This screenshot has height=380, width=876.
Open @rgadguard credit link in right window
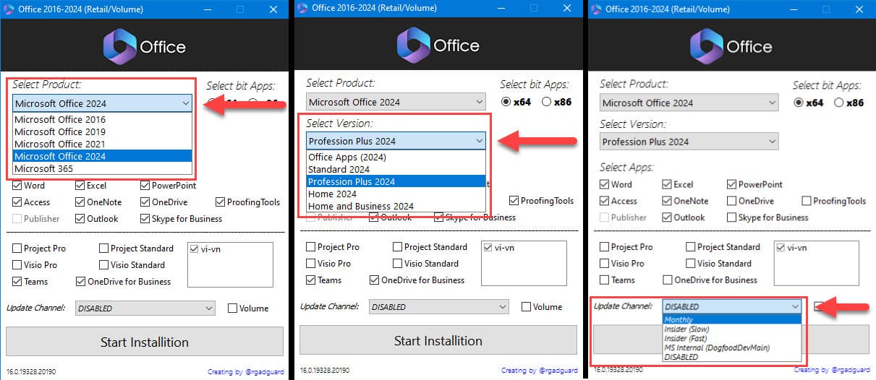834,370
